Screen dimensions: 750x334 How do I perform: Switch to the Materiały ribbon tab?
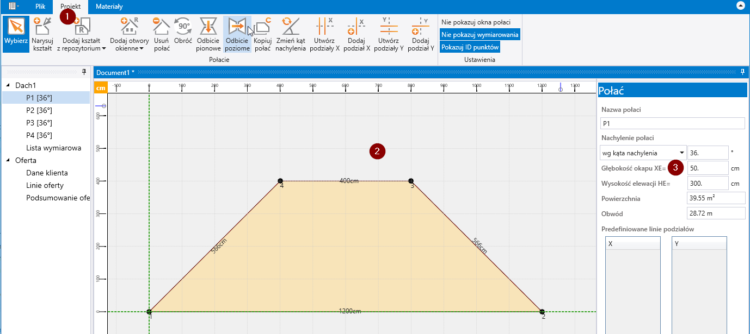click(109, 7)
